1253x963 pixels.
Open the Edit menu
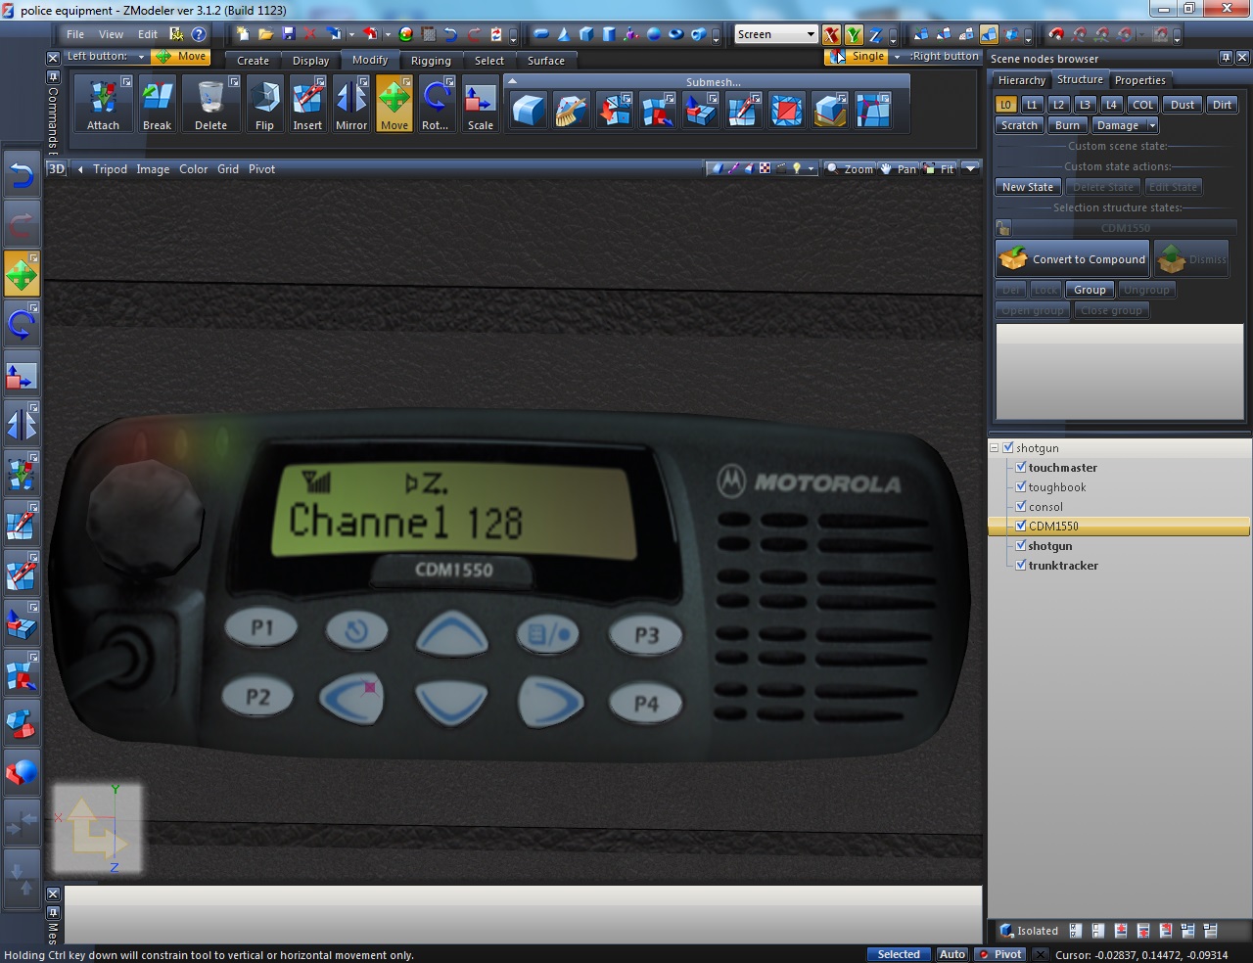[148, 34]
